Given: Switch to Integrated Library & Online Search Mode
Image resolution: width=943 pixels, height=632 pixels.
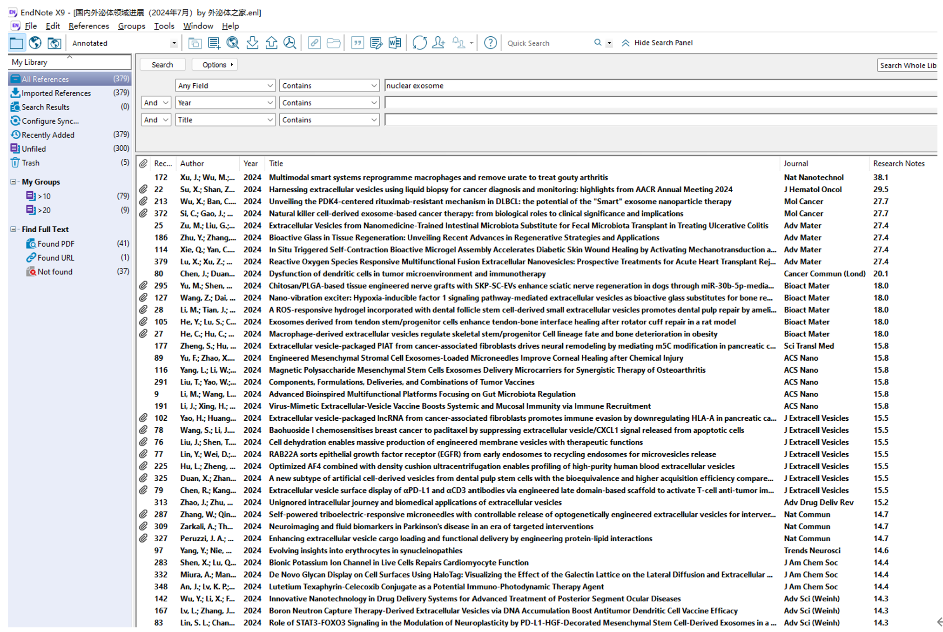Looking at the screenshot, I should (x=54, y=43).
